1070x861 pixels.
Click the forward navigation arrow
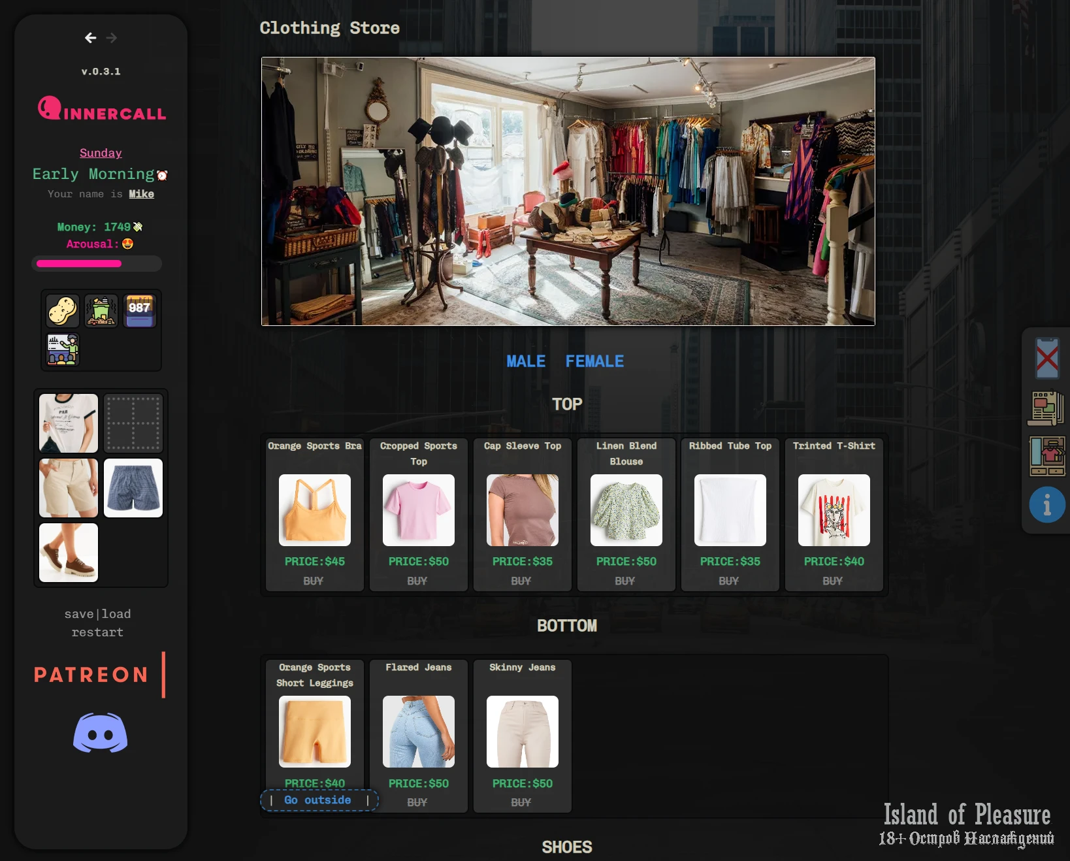(112, 38)
